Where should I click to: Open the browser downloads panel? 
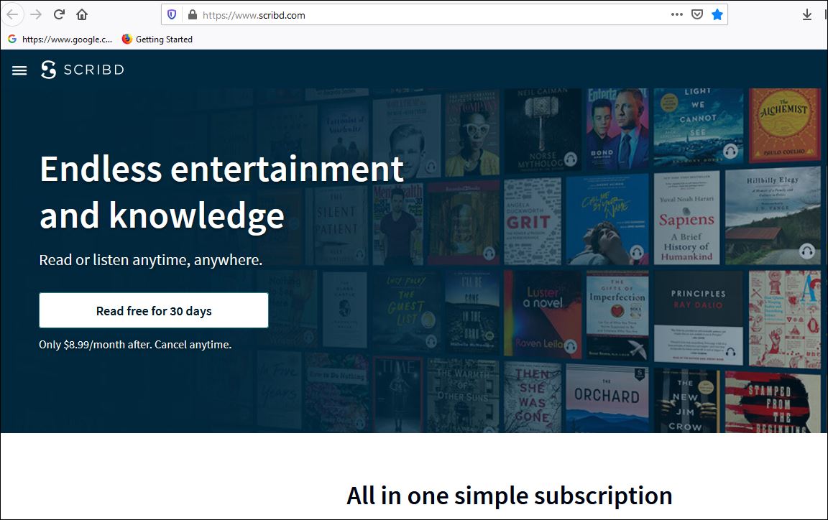tap(806, 14)
